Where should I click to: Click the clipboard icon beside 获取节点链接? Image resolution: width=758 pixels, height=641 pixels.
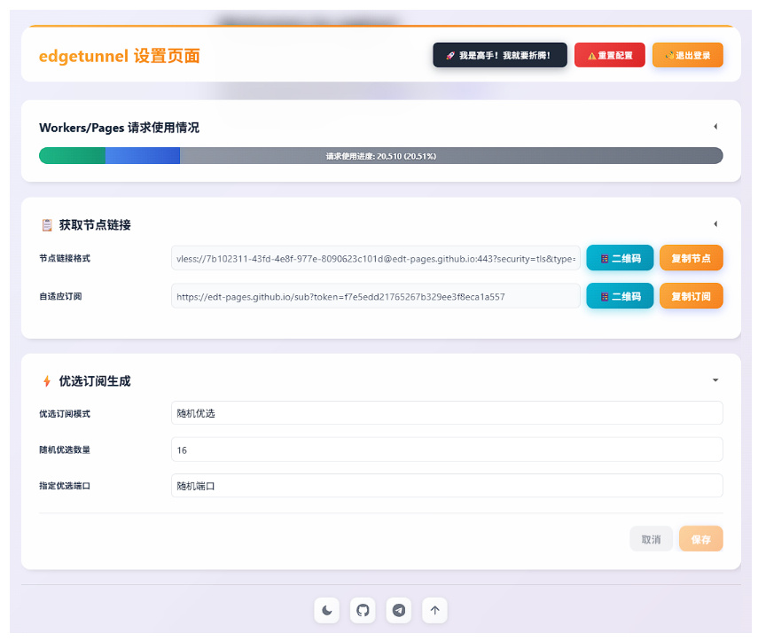click(47, 225)
